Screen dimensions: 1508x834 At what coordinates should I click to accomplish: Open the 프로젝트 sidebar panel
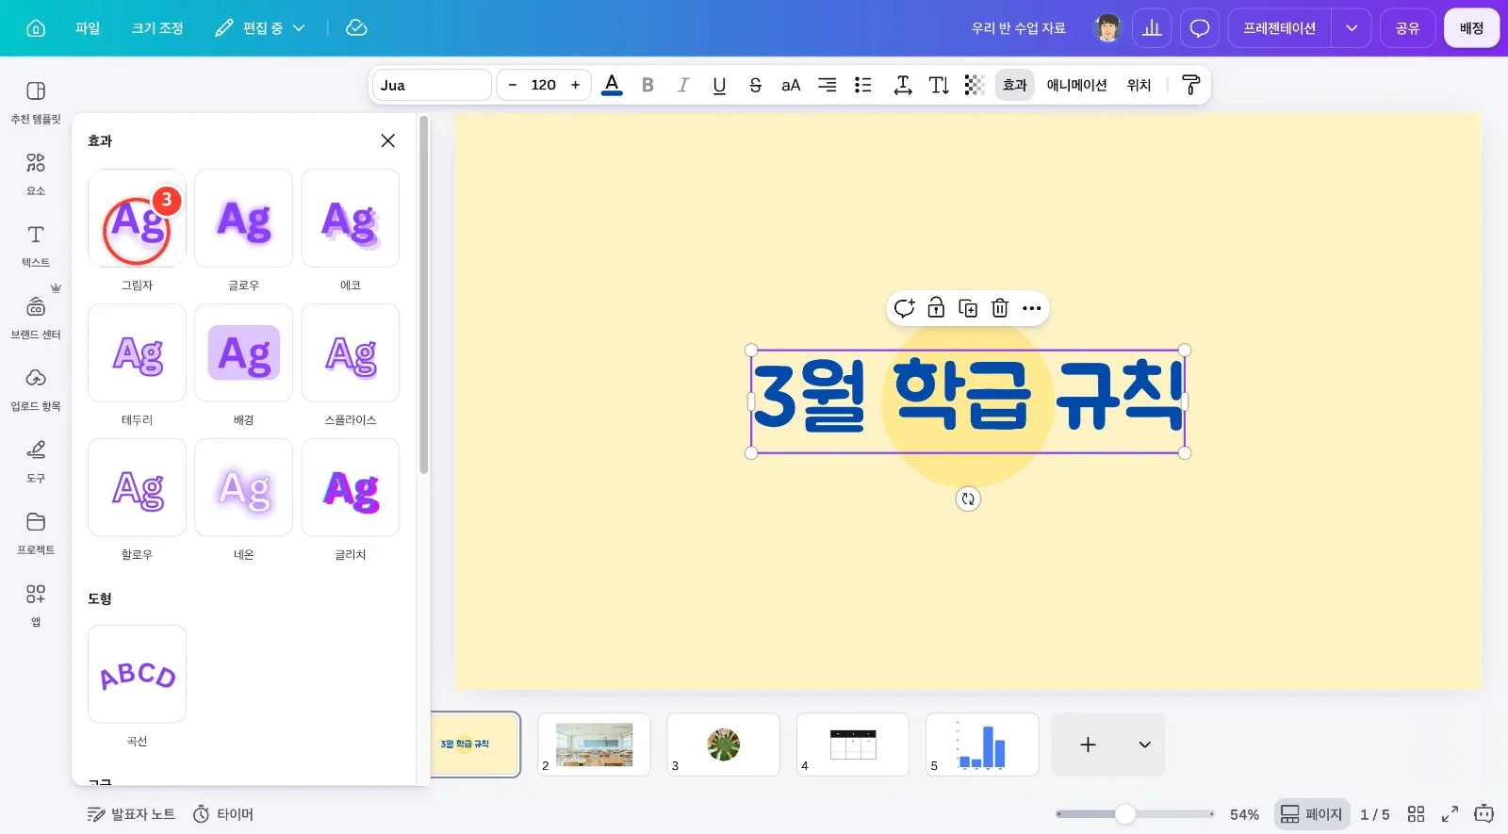36,533
